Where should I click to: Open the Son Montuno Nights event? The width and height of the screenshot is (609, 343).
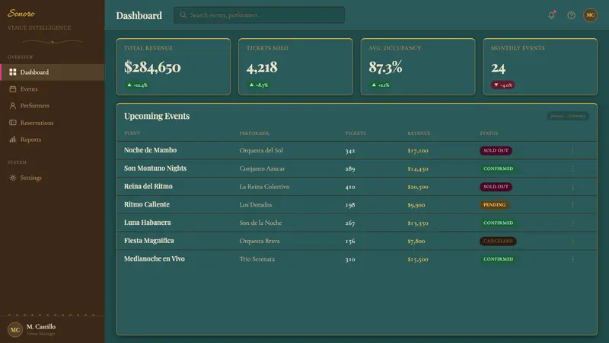155,168
